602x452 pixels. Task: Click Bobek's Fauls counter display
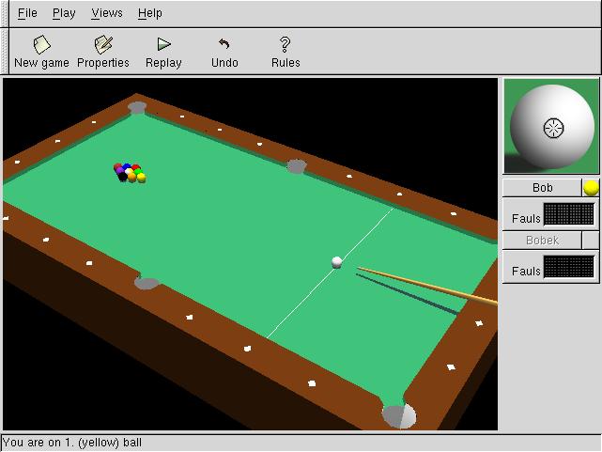click(x=569, y=268)
